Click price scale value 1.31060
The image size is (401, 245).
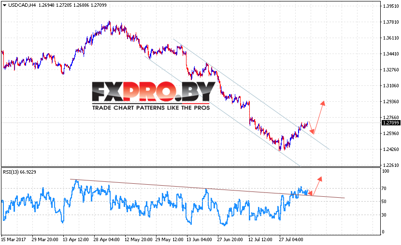tap(391, 85)
